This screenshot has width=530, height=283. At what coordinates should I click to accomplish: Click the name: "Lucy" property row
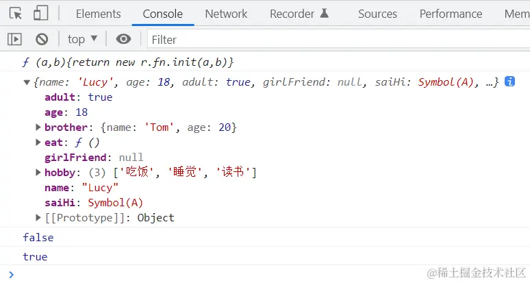pyautogui.click(x=81, y=188)
